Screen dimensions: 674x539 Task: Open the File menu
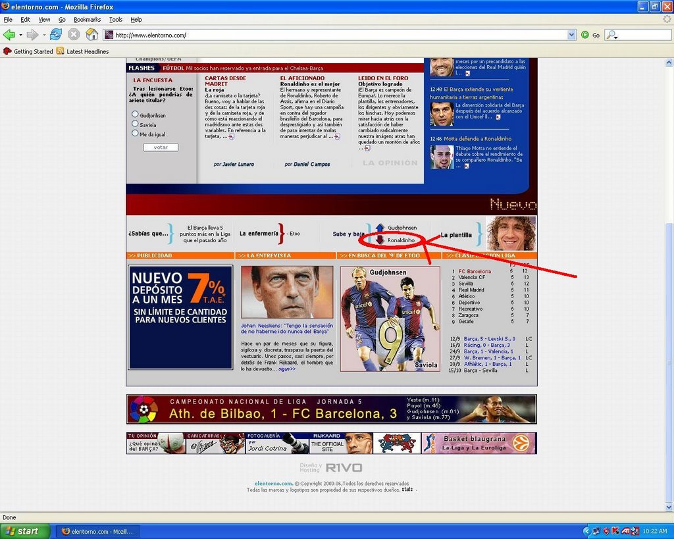[8, 19]
